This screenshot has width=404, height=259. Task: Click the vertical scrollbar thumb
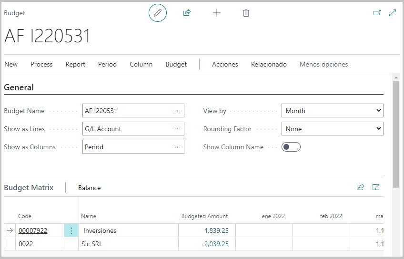coord(396,134)
